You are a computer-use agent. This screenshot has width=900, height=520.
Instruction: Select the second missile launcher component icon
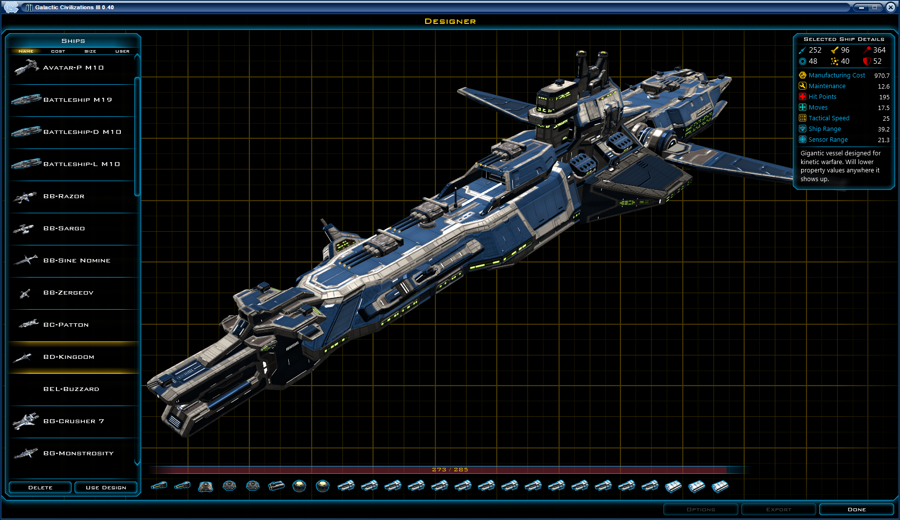tap(182, 485)
